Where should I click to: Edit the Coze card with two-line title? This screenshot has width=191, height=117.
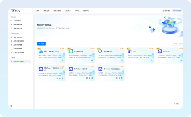click(x=60, y=78)
